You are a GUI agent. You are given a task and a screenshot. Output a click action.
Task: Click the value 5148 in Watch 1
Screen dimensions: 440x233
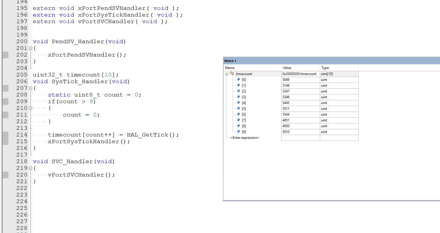286,85
